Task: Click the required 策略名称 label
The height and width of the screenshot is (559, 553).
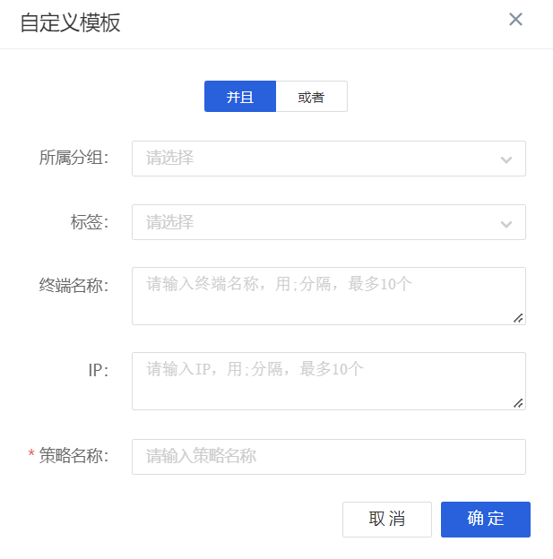Action: point(73,456)
